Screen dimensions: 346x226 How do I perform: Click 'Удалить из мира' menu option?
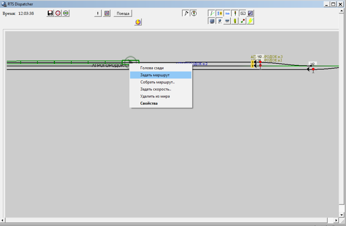coord(155,96)
